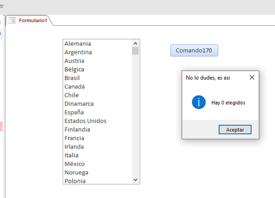Select the Formulario1 tab
This screenshot has width=275, height=198.
pos(29,20)
